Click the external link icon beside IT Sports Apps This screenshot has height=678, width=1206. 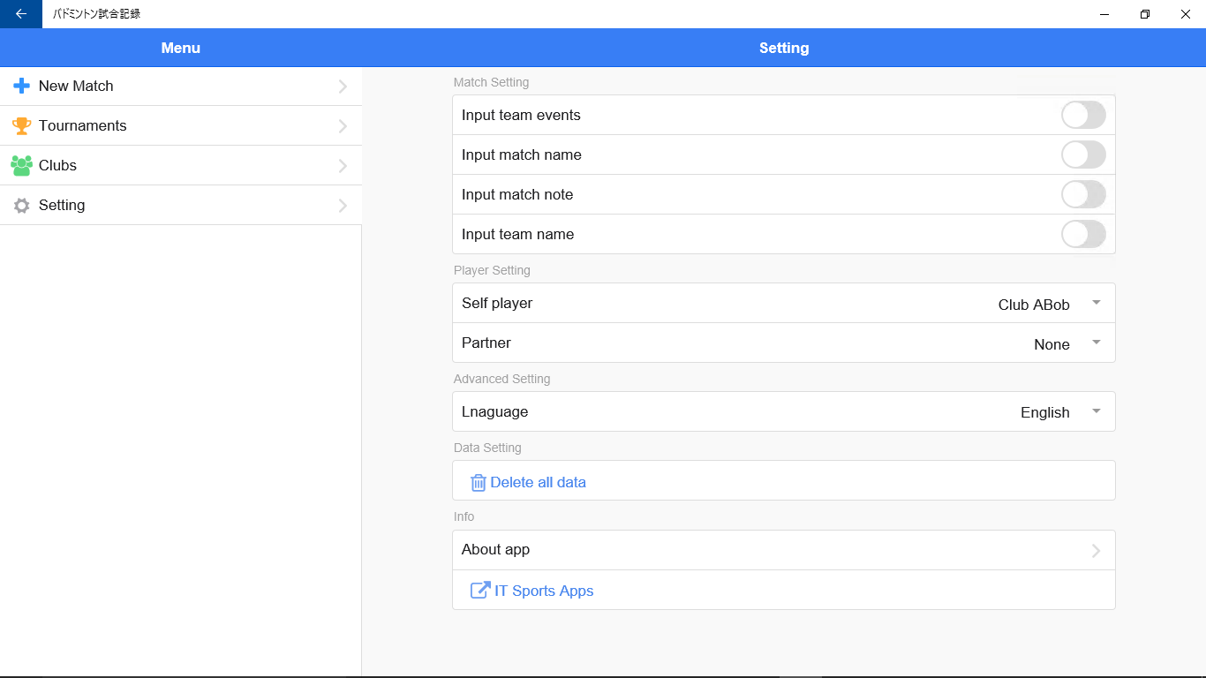[x=480, y=591]
